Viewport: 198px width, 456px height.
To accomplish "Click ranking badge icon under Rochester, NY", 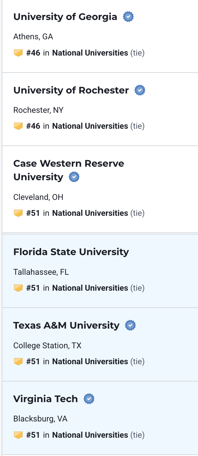I will pos(18,126).
